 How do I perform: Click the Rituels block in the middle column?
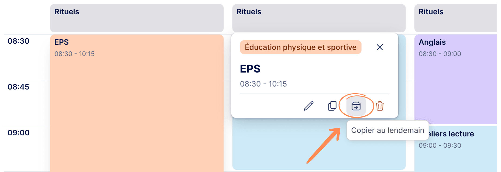(319, 18)
